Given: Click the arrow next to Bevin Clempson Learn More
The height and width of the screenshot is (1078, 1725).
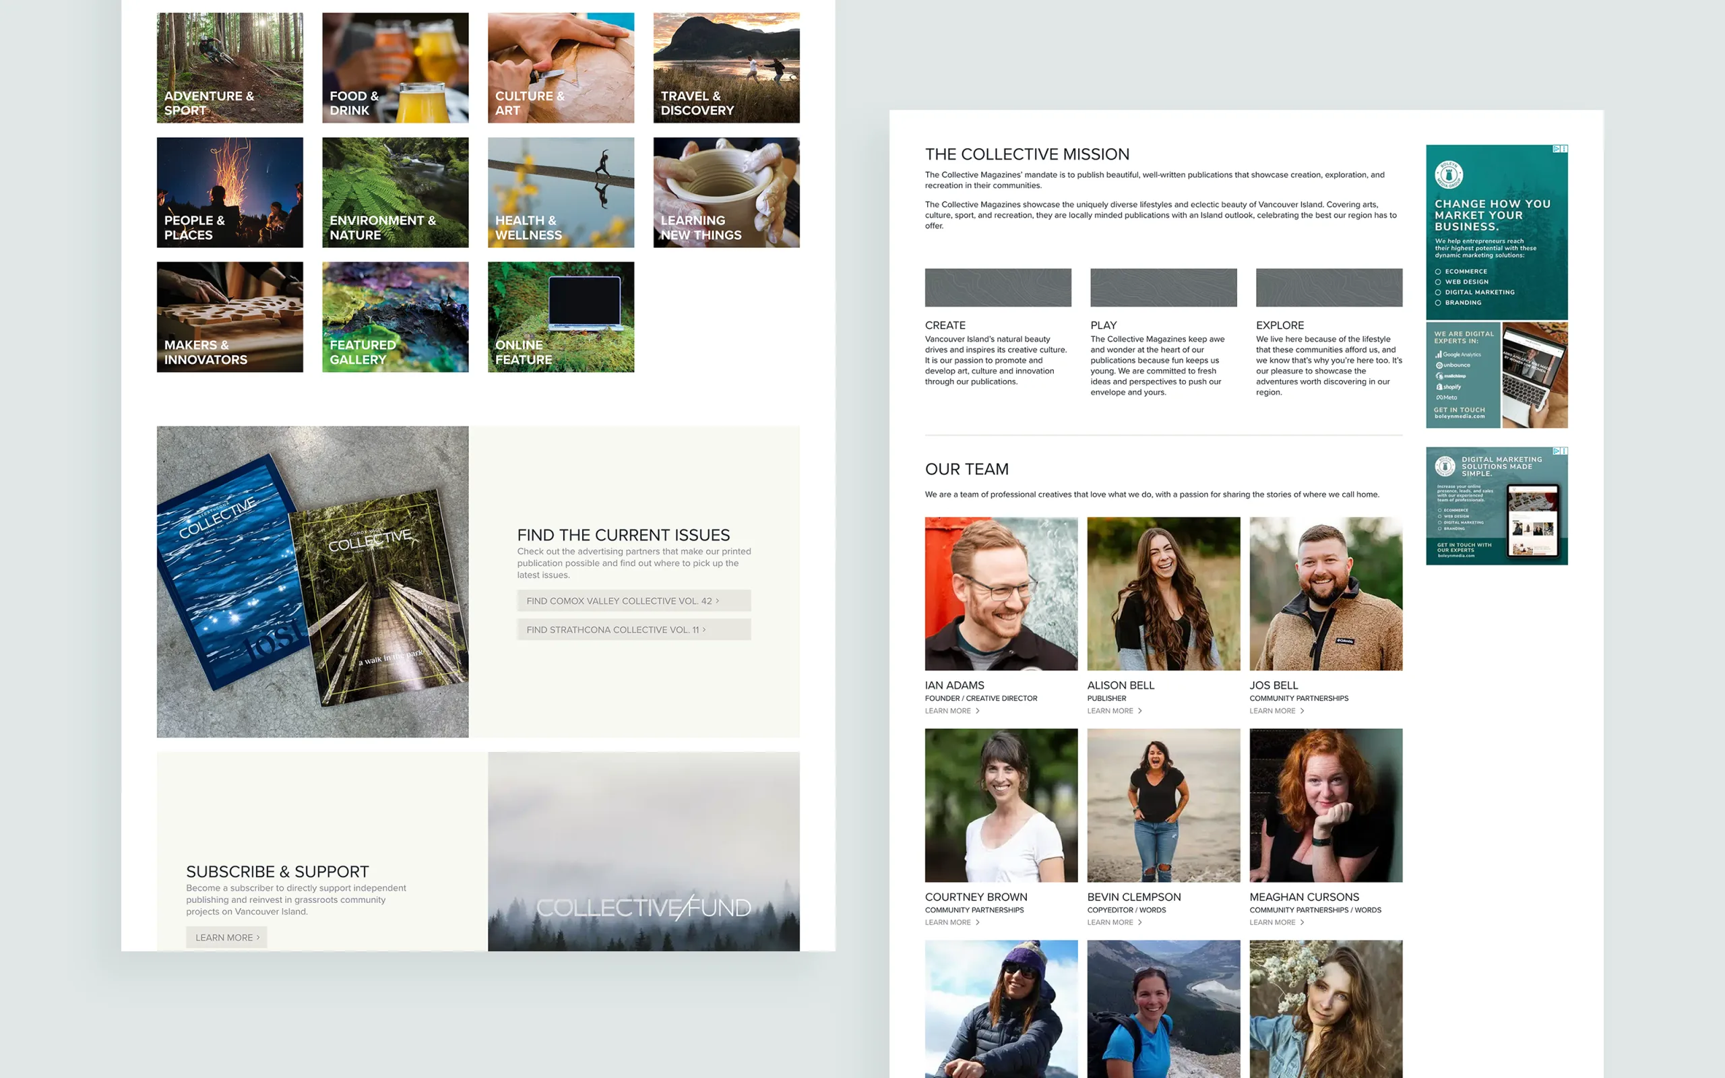Looking at the screenshot, I should coord(1140,922).
